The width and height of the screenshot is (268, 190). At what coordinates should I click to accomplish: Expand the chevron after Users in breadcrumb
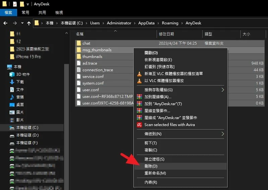pyautogui.click(x=103, y=23)
